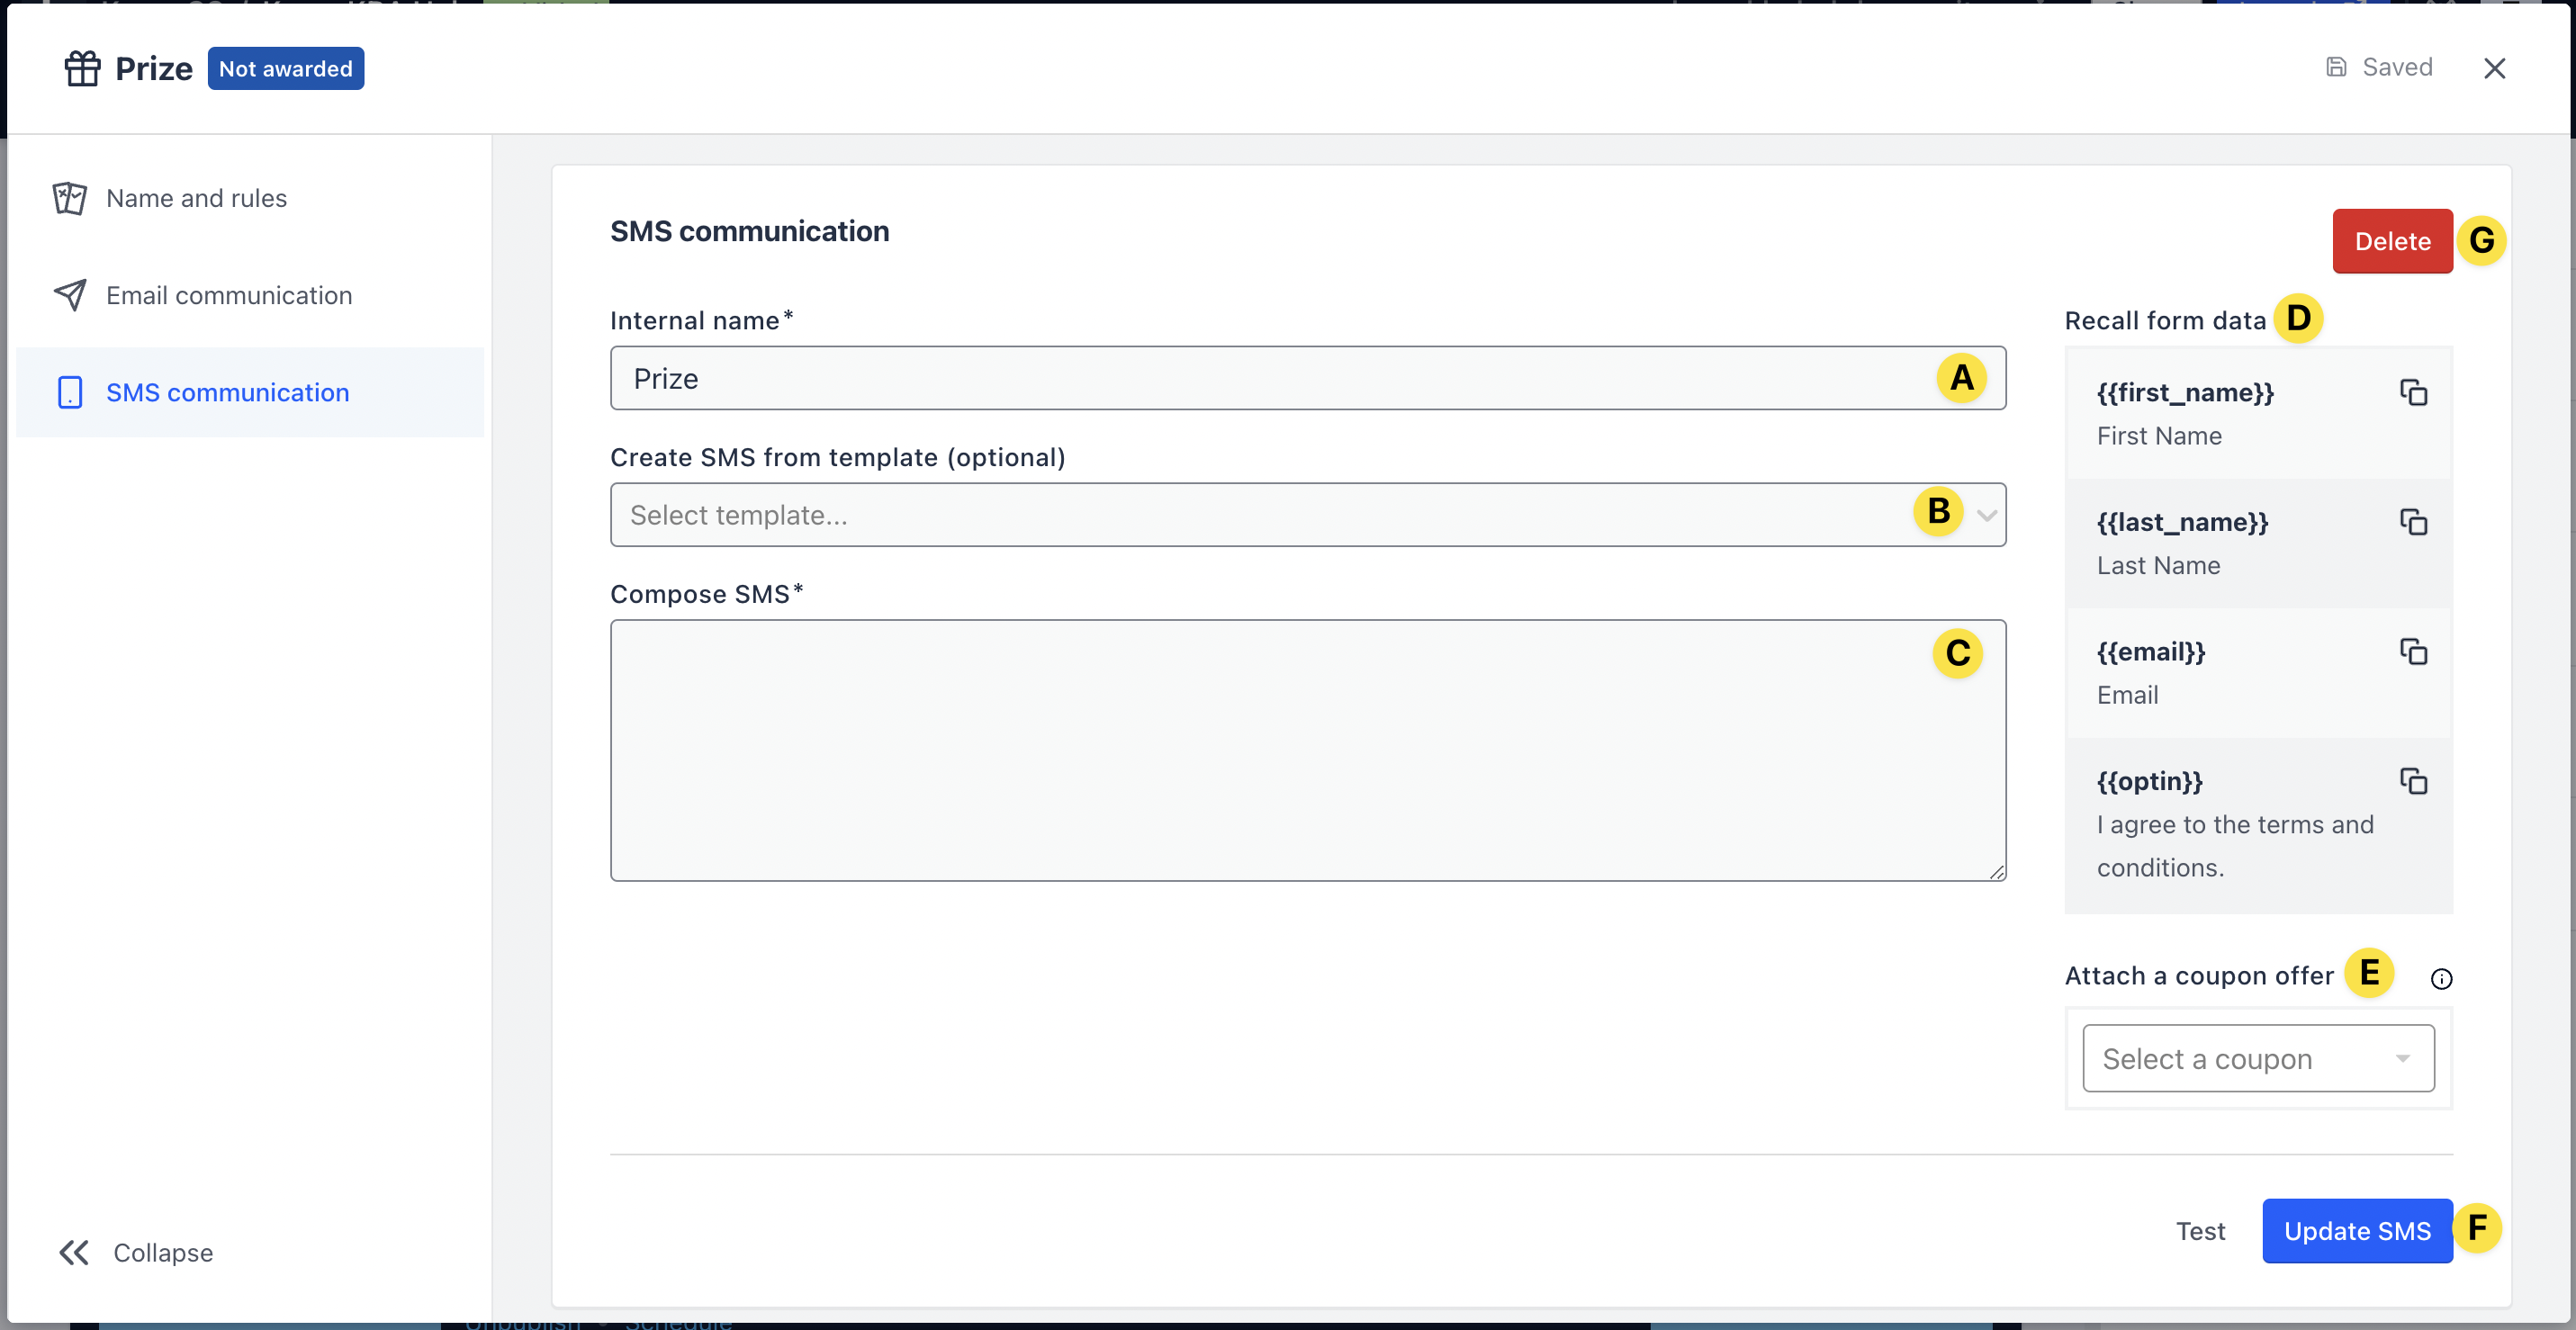
Task: Click the Not awarded status badge
Action: point(285,68)
